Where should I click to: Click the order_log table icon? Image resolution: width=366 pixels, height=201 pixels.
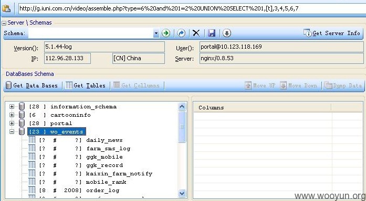pos(32,191)
